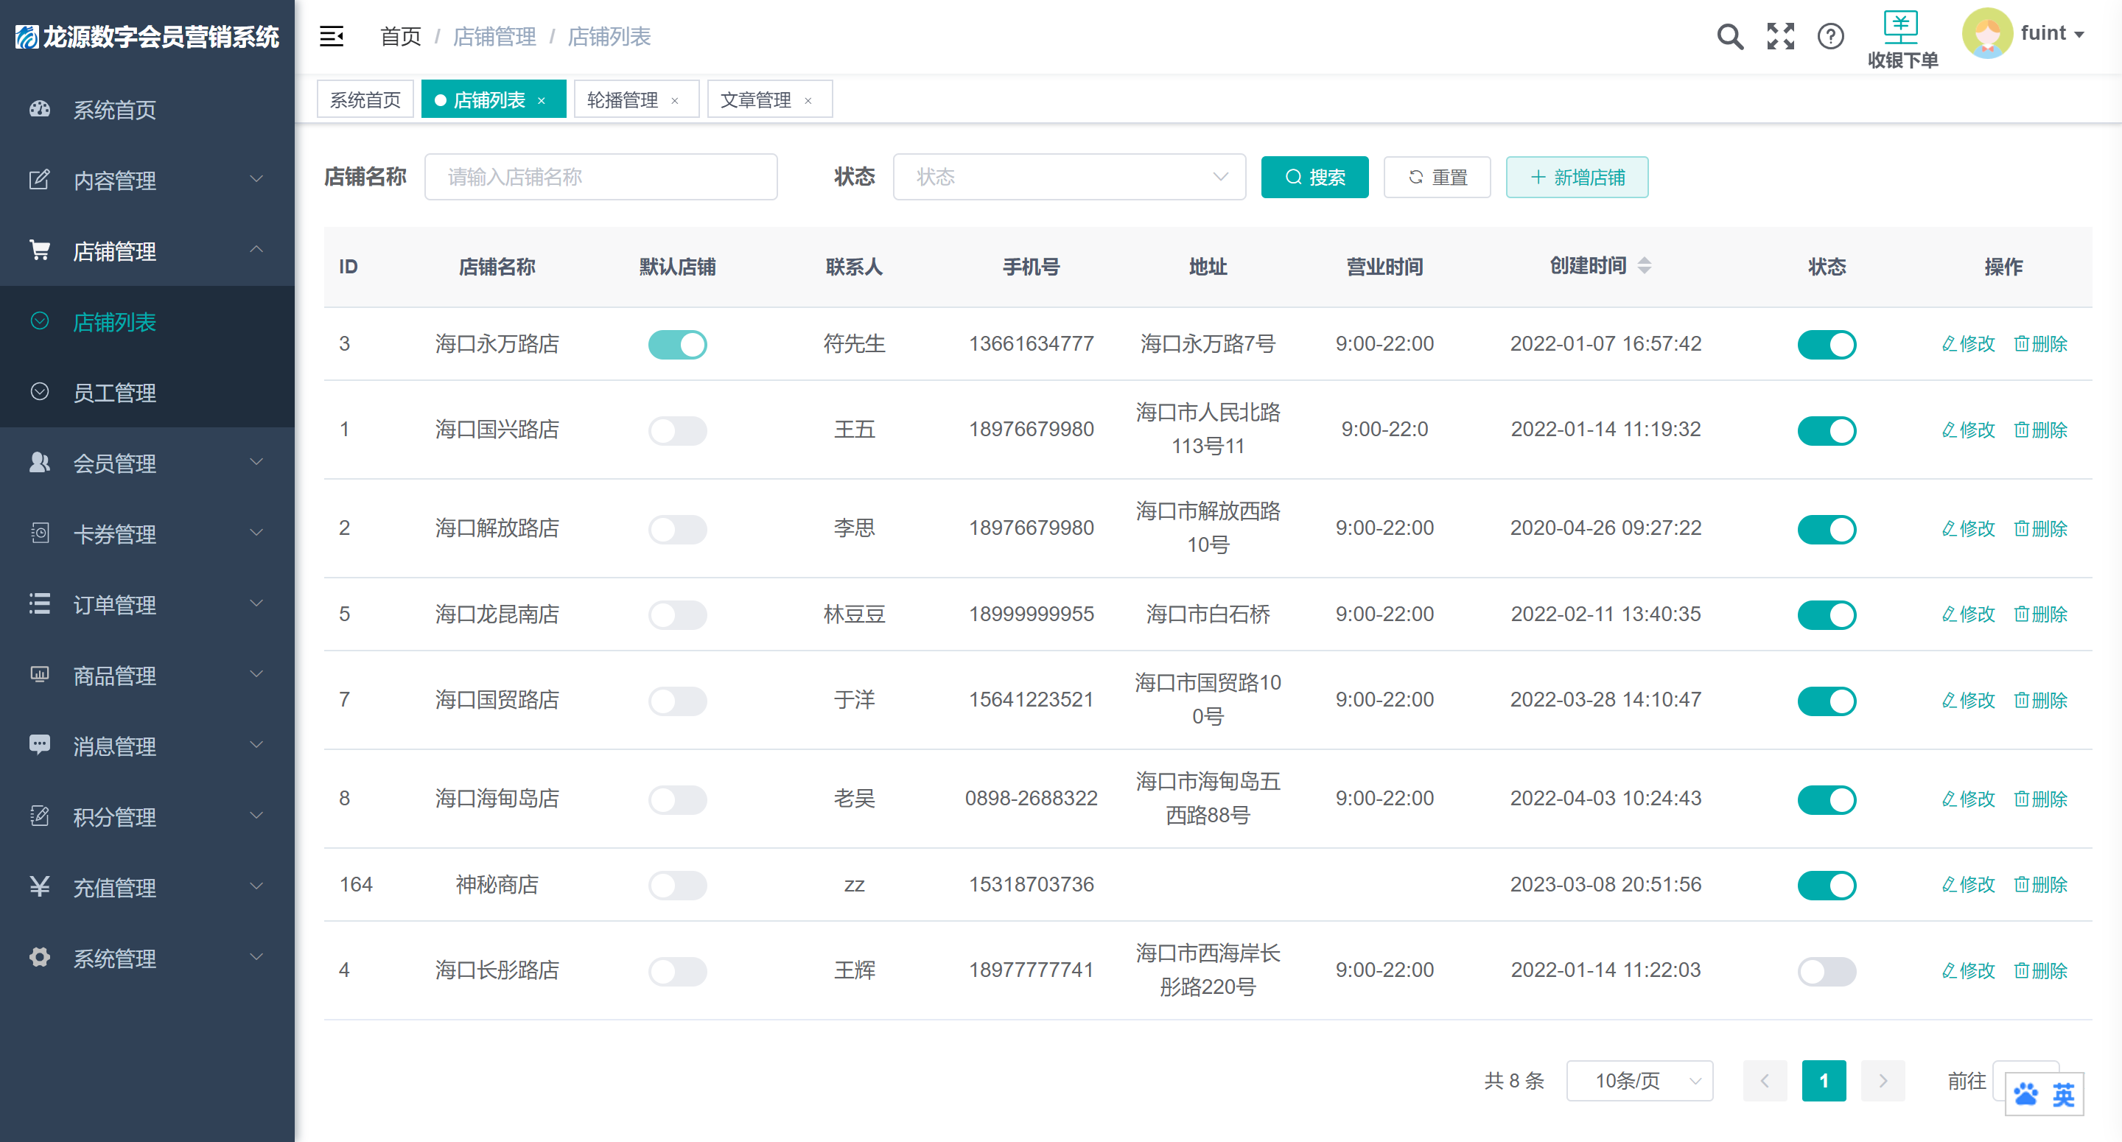Click the paw icon in input method widget
This screenshot has height=1142, width=2122.
click(2025, 1094)
